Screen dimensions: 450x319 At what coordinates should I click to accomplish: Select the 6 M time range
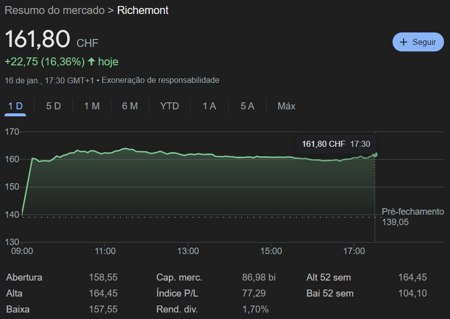pos(129,106)
